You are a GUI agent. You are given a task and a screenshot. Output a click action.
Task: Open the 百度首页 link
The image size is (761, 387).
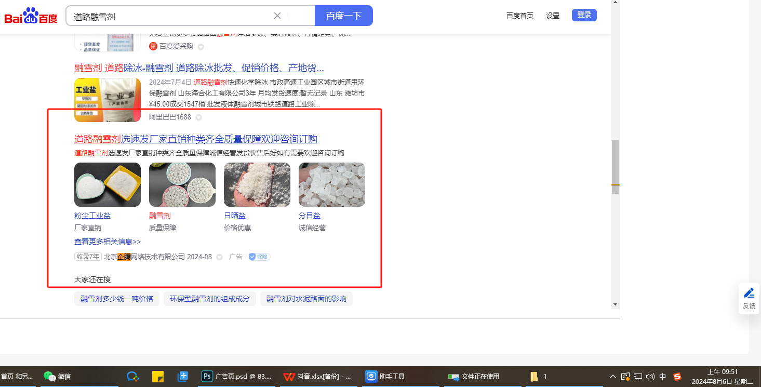[520, 16]
